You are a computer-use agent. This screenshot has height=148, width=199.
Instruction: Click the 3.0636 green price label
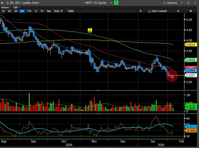191,60
